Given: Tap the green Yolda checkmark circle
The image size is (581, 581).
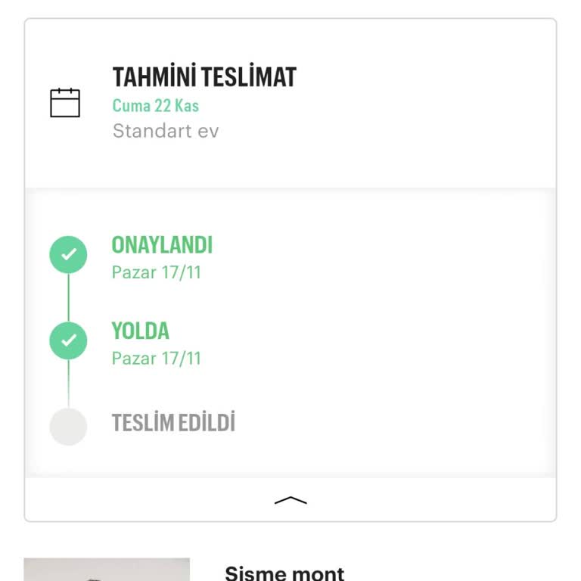Looking at the screenshot, I should pyautogui.click(x=68, y=340).
